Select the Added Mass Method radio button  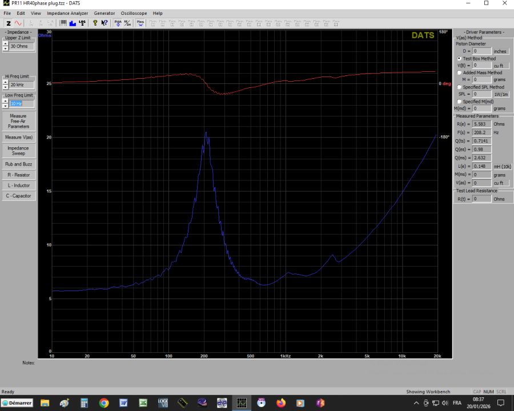click(459, 72)
